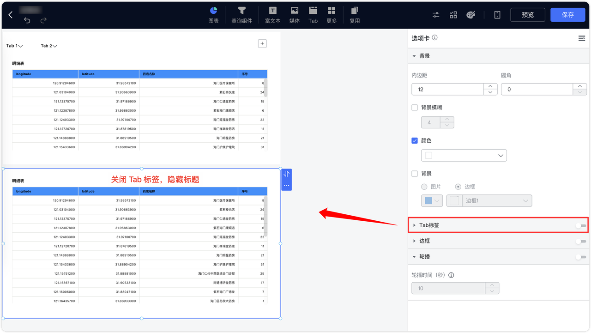
Task: Click the 预览 preview button
Action: [x=528, y=15]
